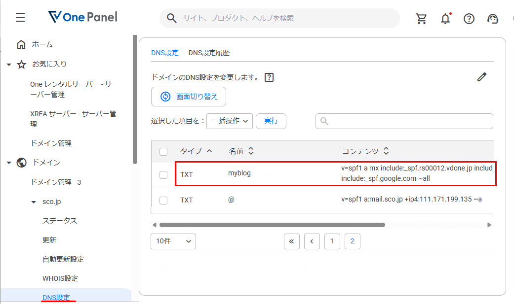The height and width of the screenshot is (304, 514).
Task: Open 更新 under sco.jp
Action: (x=49, y=240)
